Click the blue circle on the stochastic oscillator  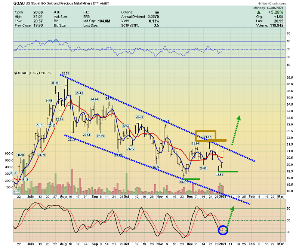click(x=223, y=230)
